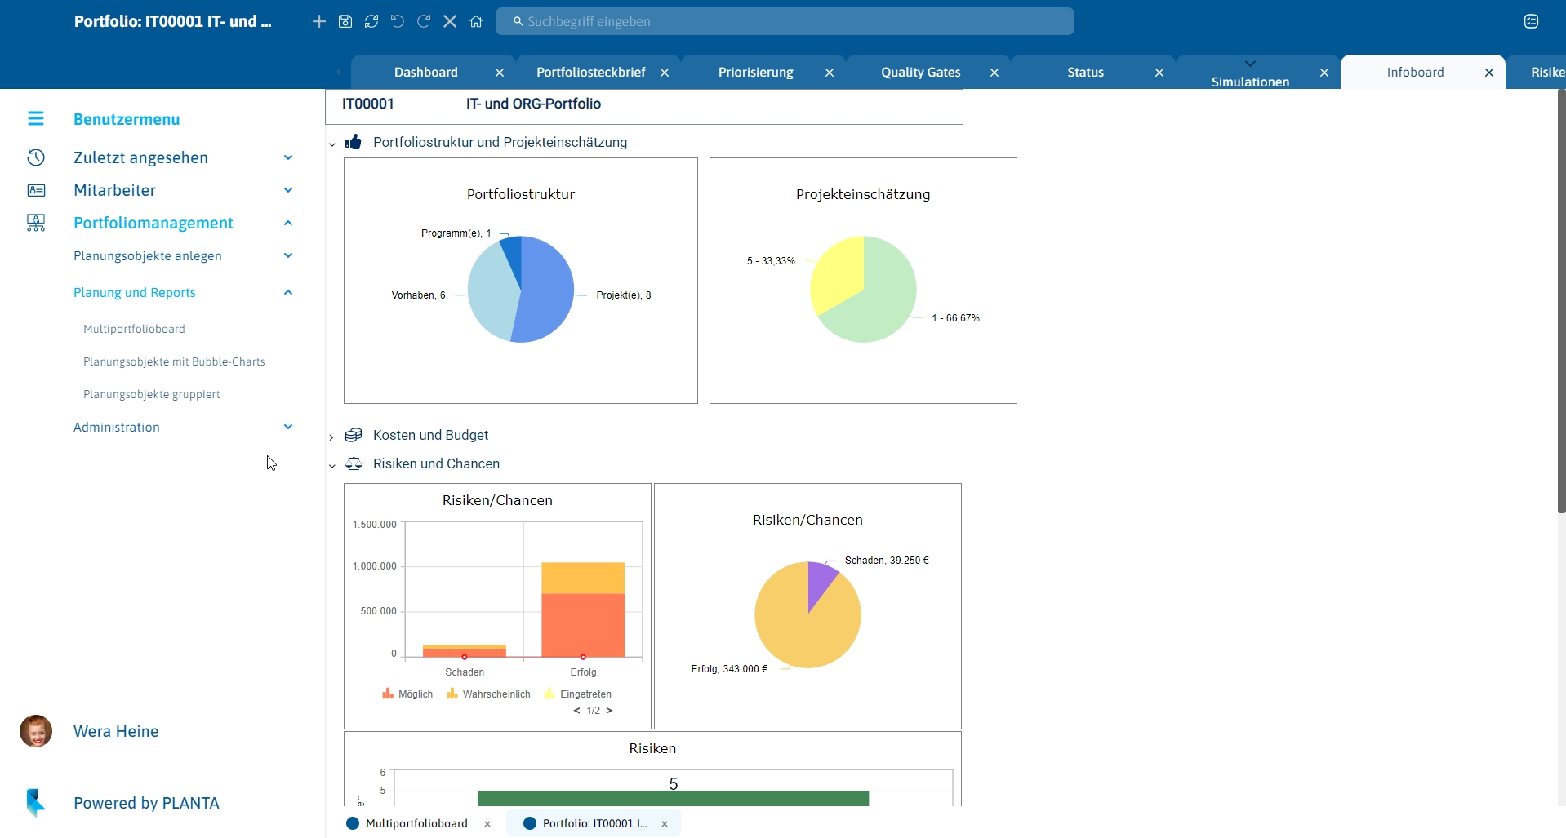Click the Wera Heine user name
Image resolution: width=1566 pixels, height=838 pixels.
click(116, 731)
